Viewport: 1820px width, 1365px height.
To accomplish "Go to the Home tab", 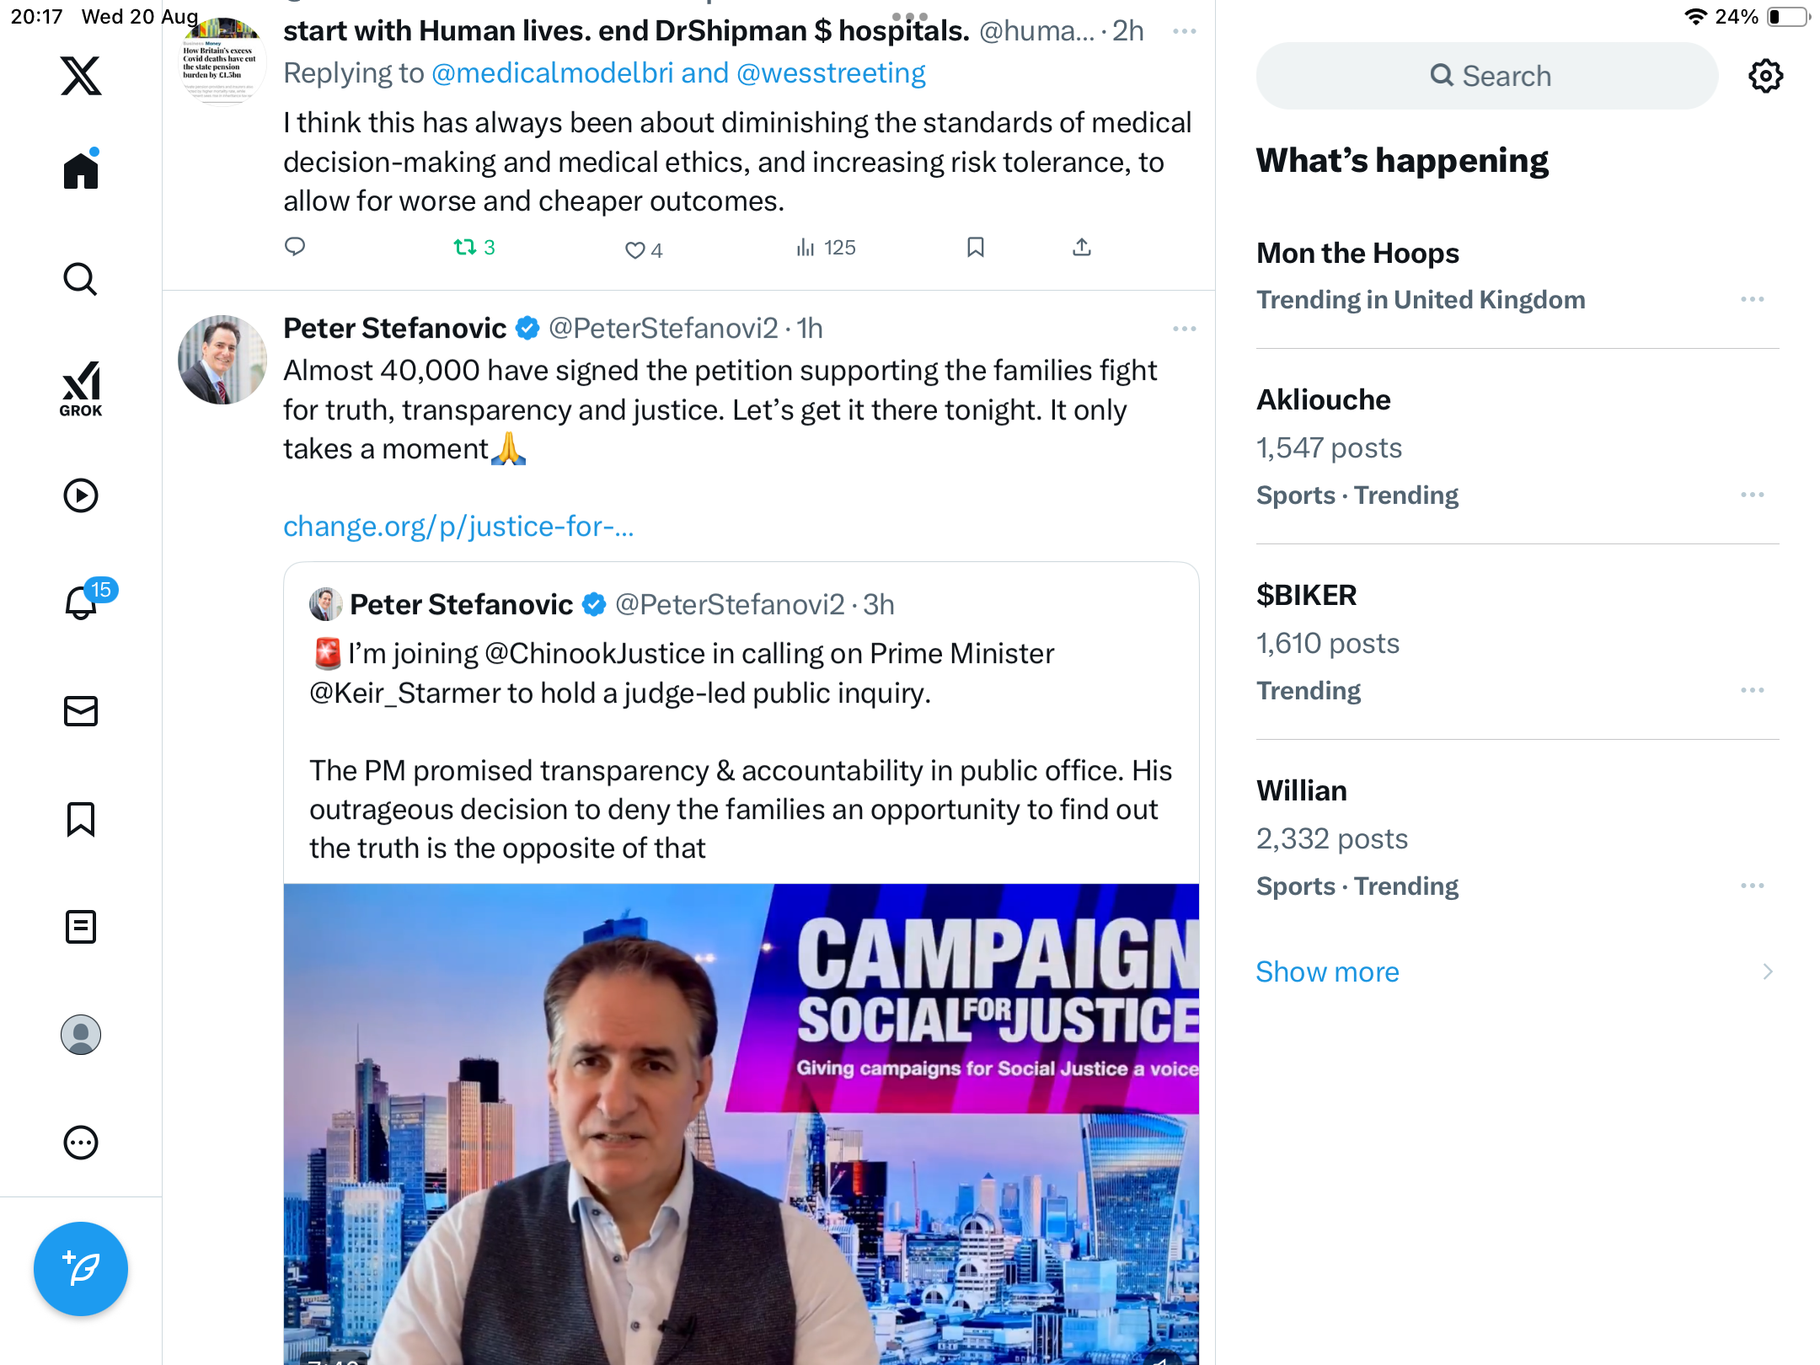I will pos(81,170).
